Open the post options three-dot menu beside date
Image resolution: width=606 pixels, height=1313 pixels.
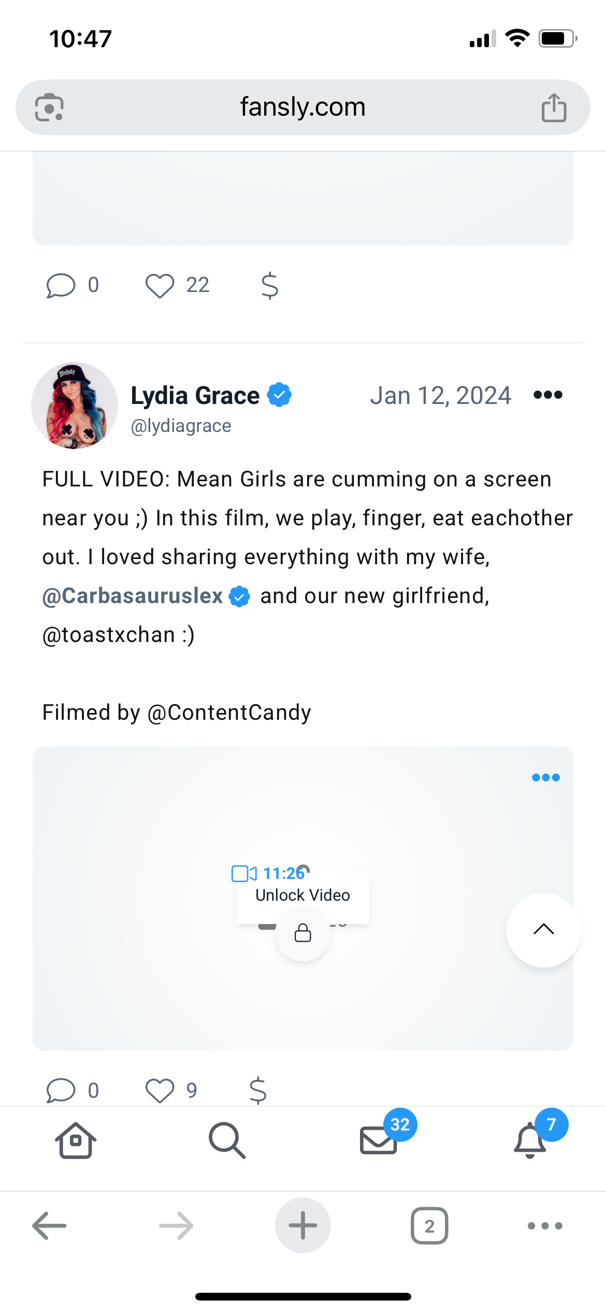[x=547, y=395]
